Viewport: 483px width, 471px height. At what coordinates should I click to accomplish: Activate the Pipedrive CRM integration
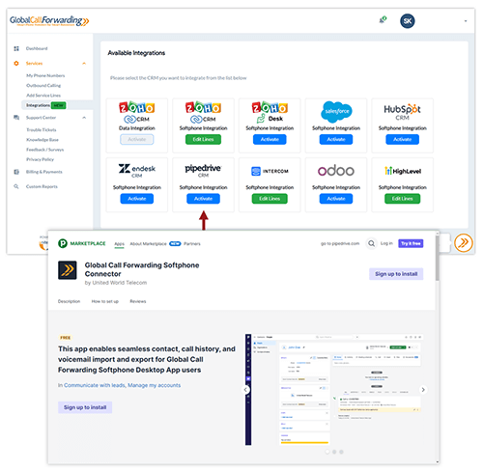pyautogui.click(x=203, y=199)
